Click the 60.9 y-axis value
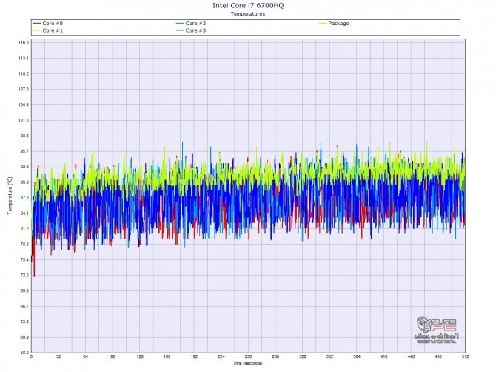Viewport: 496px width, 372px height. (x=24, y=337)
